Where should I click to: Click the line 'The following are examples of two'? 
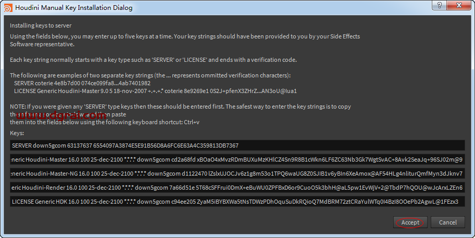pos(150,75)
